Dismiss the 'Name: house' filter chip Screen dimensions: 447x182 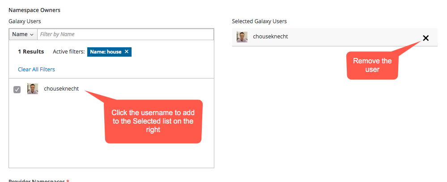point(127,51)
